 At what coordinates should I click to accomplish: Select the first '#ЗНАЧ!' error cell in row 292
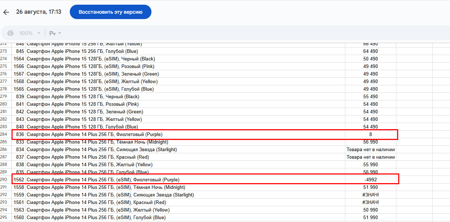371,195
